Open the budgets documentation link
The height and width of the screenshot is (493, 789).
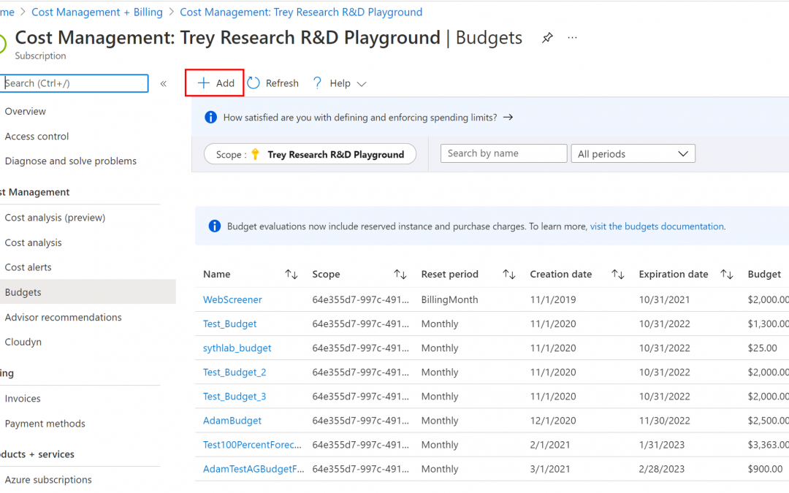click(x=657, y=226)
